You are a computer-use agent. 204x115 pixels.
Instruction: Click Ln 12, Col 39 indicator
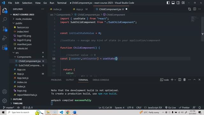pos(105,108)
